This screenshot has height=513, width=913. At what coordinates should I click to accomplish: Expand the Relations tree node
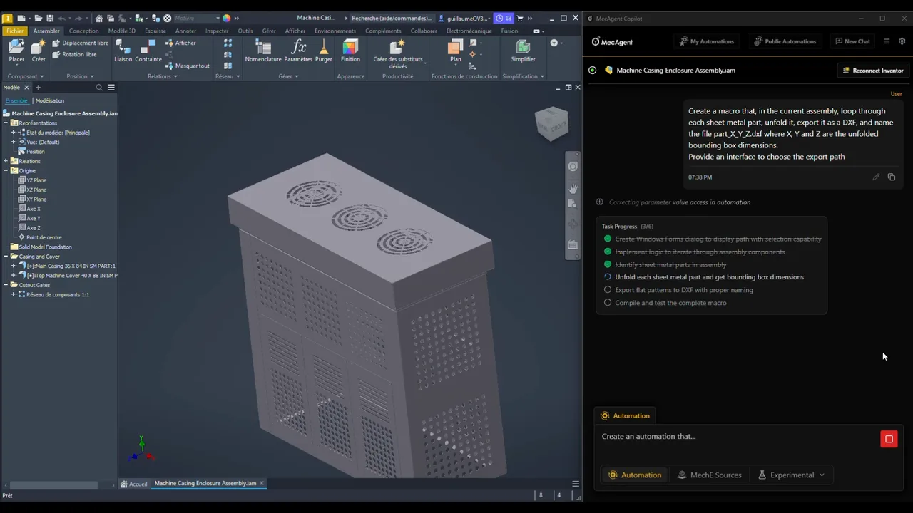pyautogui.click(x=6, y=161)
